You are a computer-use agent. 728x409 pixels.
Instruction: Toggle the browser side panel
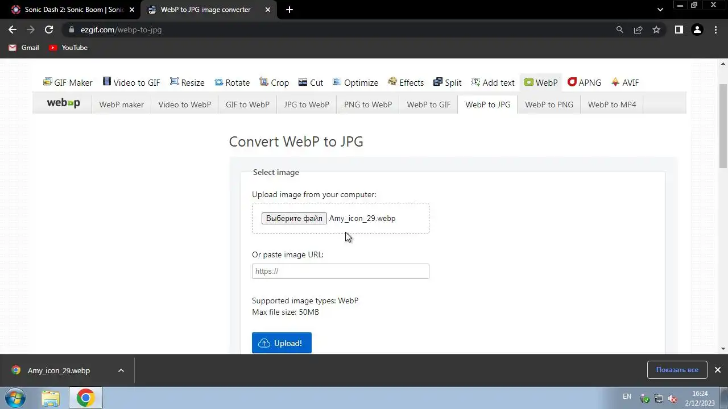coord(679,30)
